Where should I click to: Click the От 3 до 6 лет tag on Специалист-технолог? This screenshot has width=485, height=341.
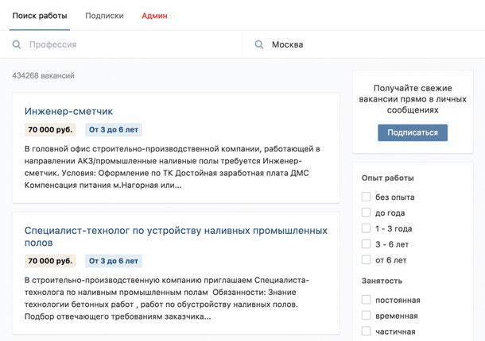pos(114,261)
